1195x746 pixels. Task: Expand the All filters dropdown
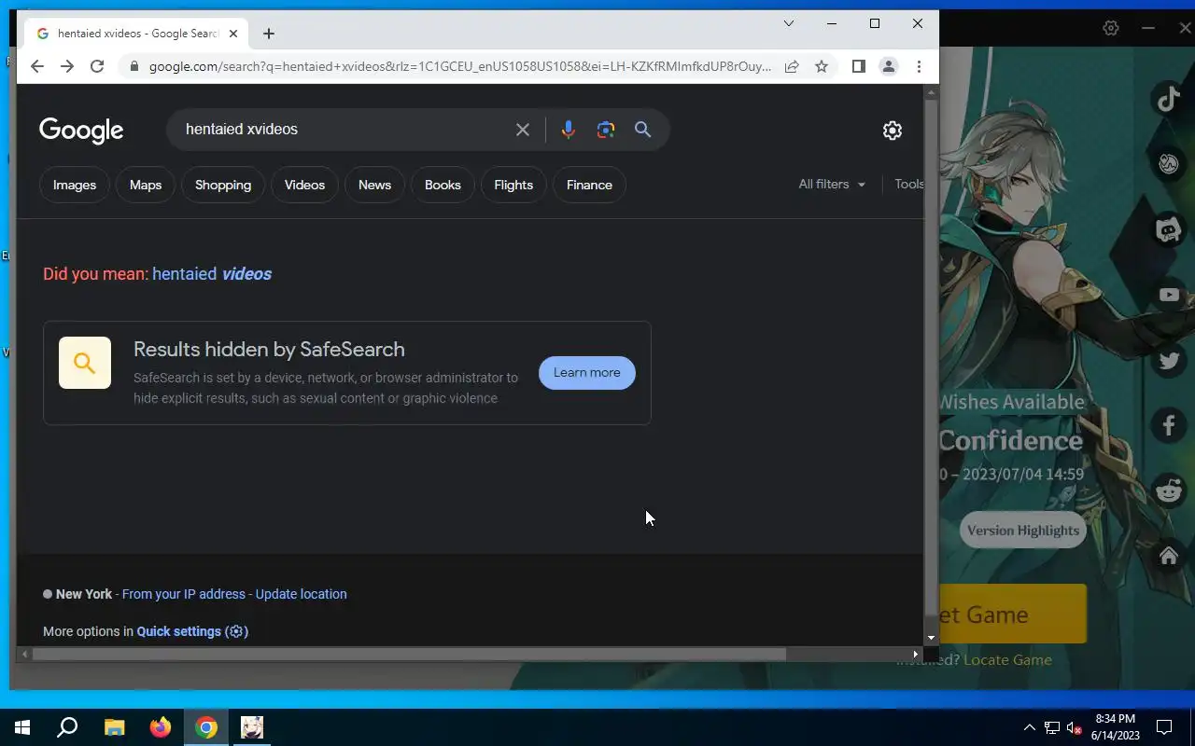click(832, 185)
